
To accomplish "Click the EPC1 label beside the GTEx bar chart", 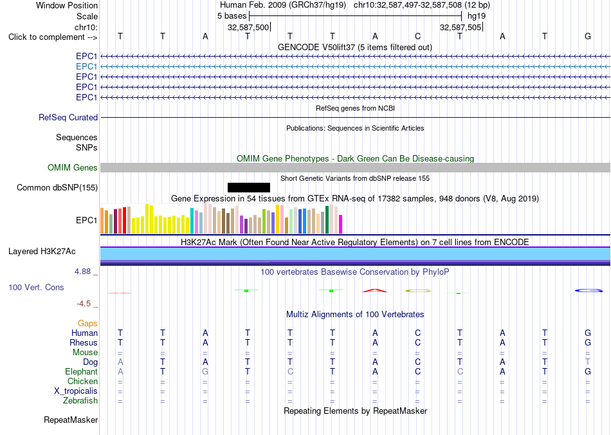I will (87, 220).
